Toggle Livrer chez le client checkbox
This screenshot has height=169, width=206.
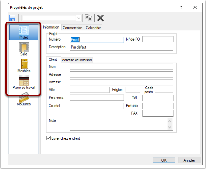click(48, 138)
